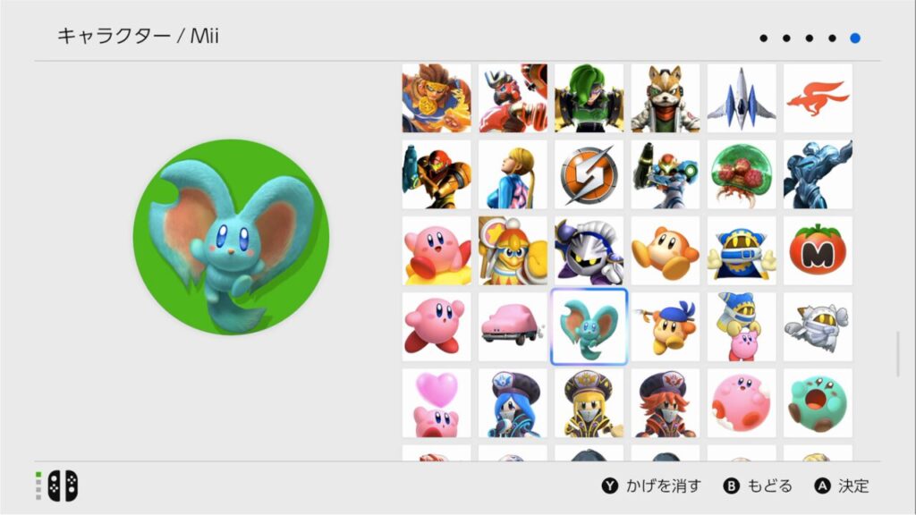Image resolution: width=916 pixels, height=515 pixels.
Task: Pick the Maxim Tomato icon
Action: (818, 250)
